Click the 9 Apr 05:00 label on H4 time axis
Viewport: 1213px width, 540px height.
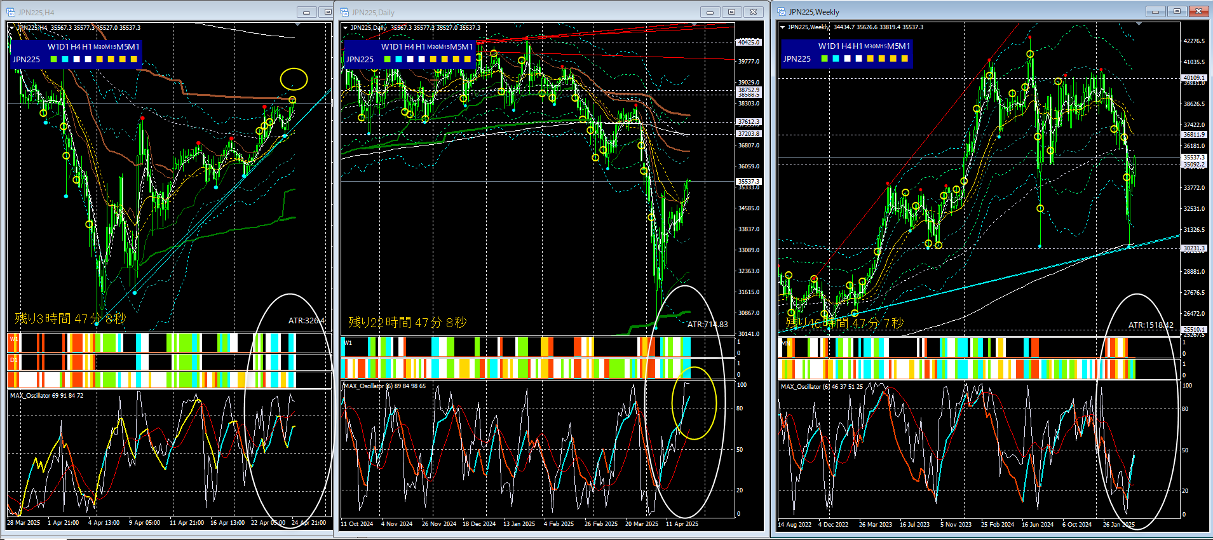click(145, 523)
